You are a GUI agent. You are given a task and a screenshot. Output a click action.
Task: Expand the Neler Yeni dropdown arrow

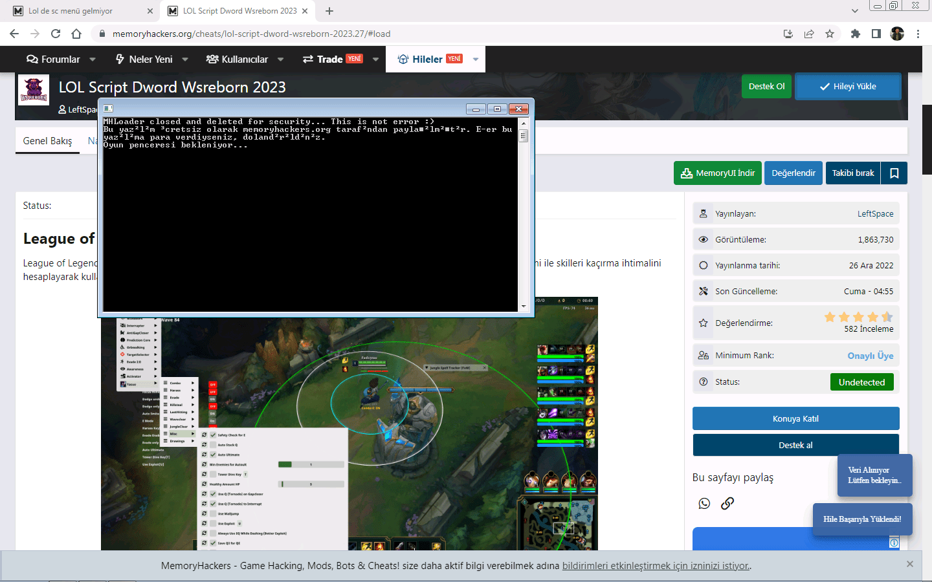(x=185, y=59)
